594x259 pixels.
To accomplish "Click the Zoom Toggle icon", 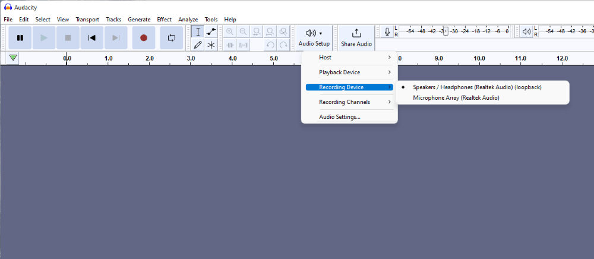I will click(x=283, y=32).
